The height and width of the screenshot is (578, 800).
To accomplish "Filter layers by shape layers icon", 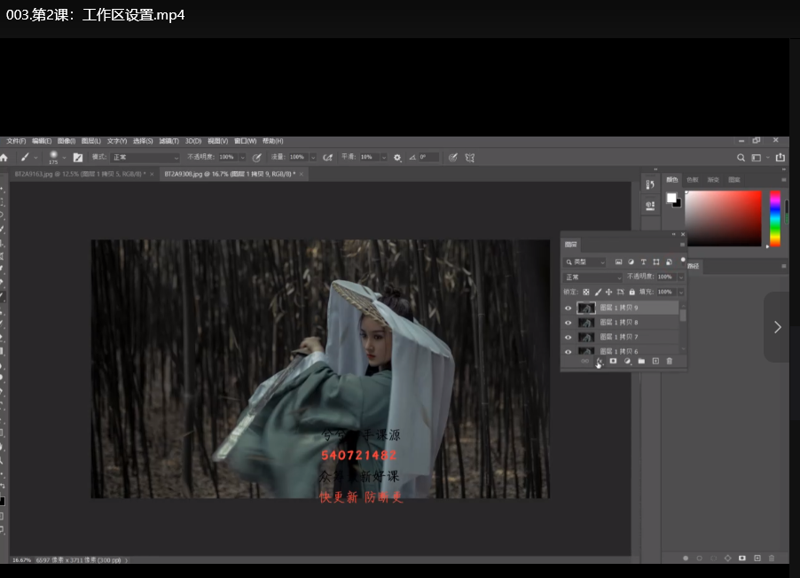I will point(656,262).
